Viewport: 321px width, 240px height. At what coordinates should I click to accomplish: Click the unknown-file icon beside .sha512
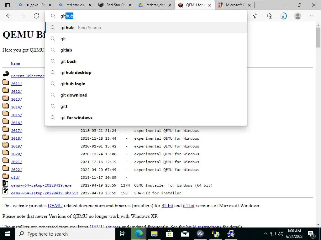click(5, 191)
